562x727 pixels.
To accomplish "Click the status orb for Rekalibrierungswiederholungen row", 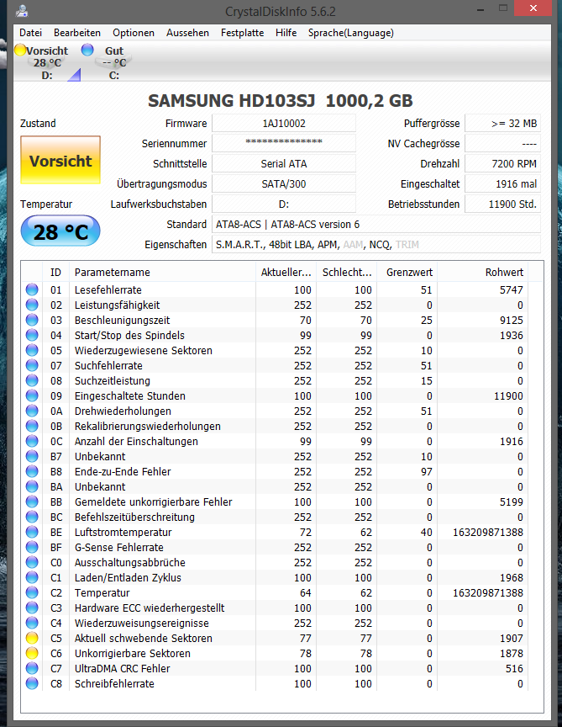I will (32, 426).
